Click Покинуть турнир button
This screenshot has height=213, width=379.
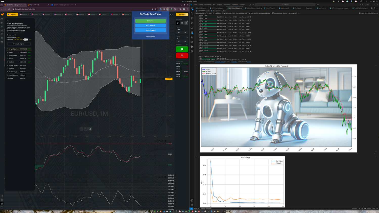[x=19, y=44]
